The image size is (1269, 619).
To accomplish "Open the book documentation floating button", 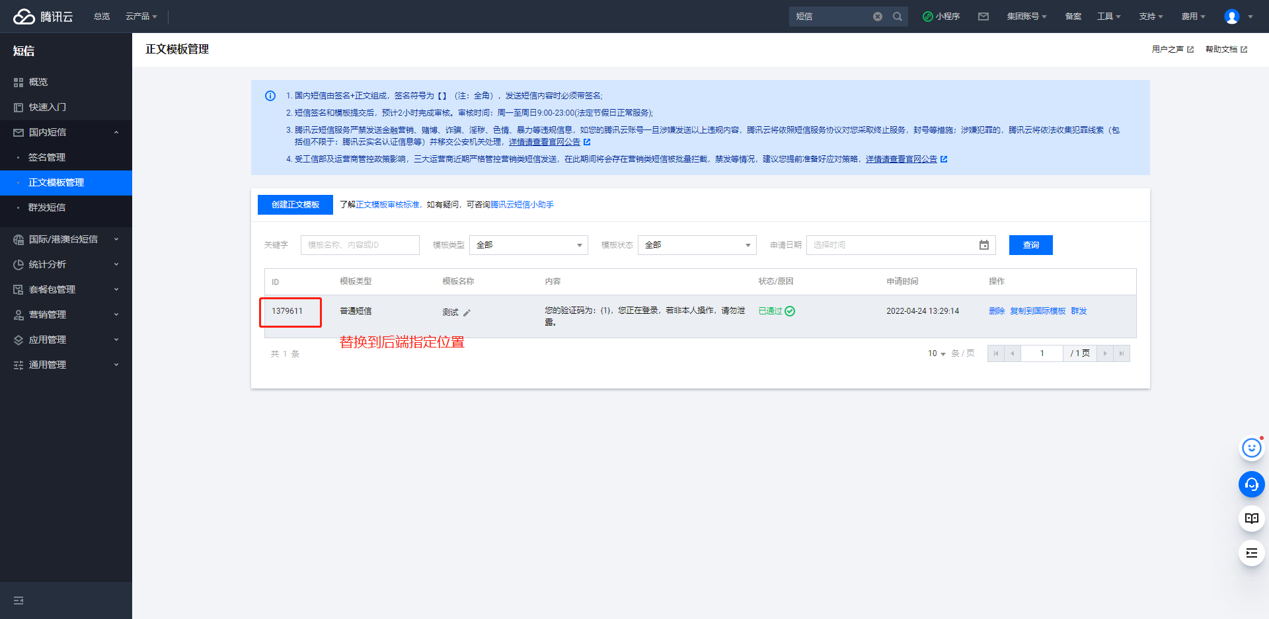I will tap(1250, 519).
